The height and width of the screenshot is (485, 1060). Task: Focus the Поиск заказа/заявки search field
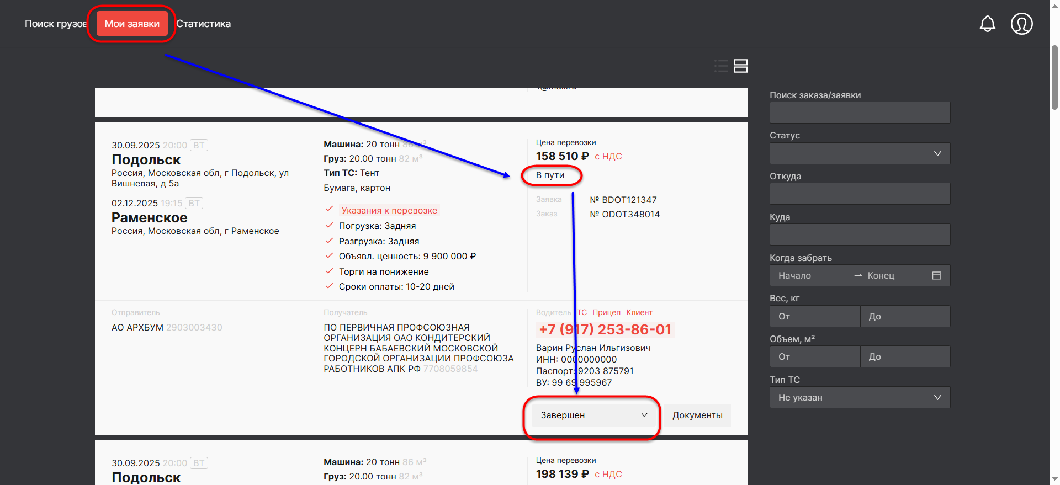859,113
